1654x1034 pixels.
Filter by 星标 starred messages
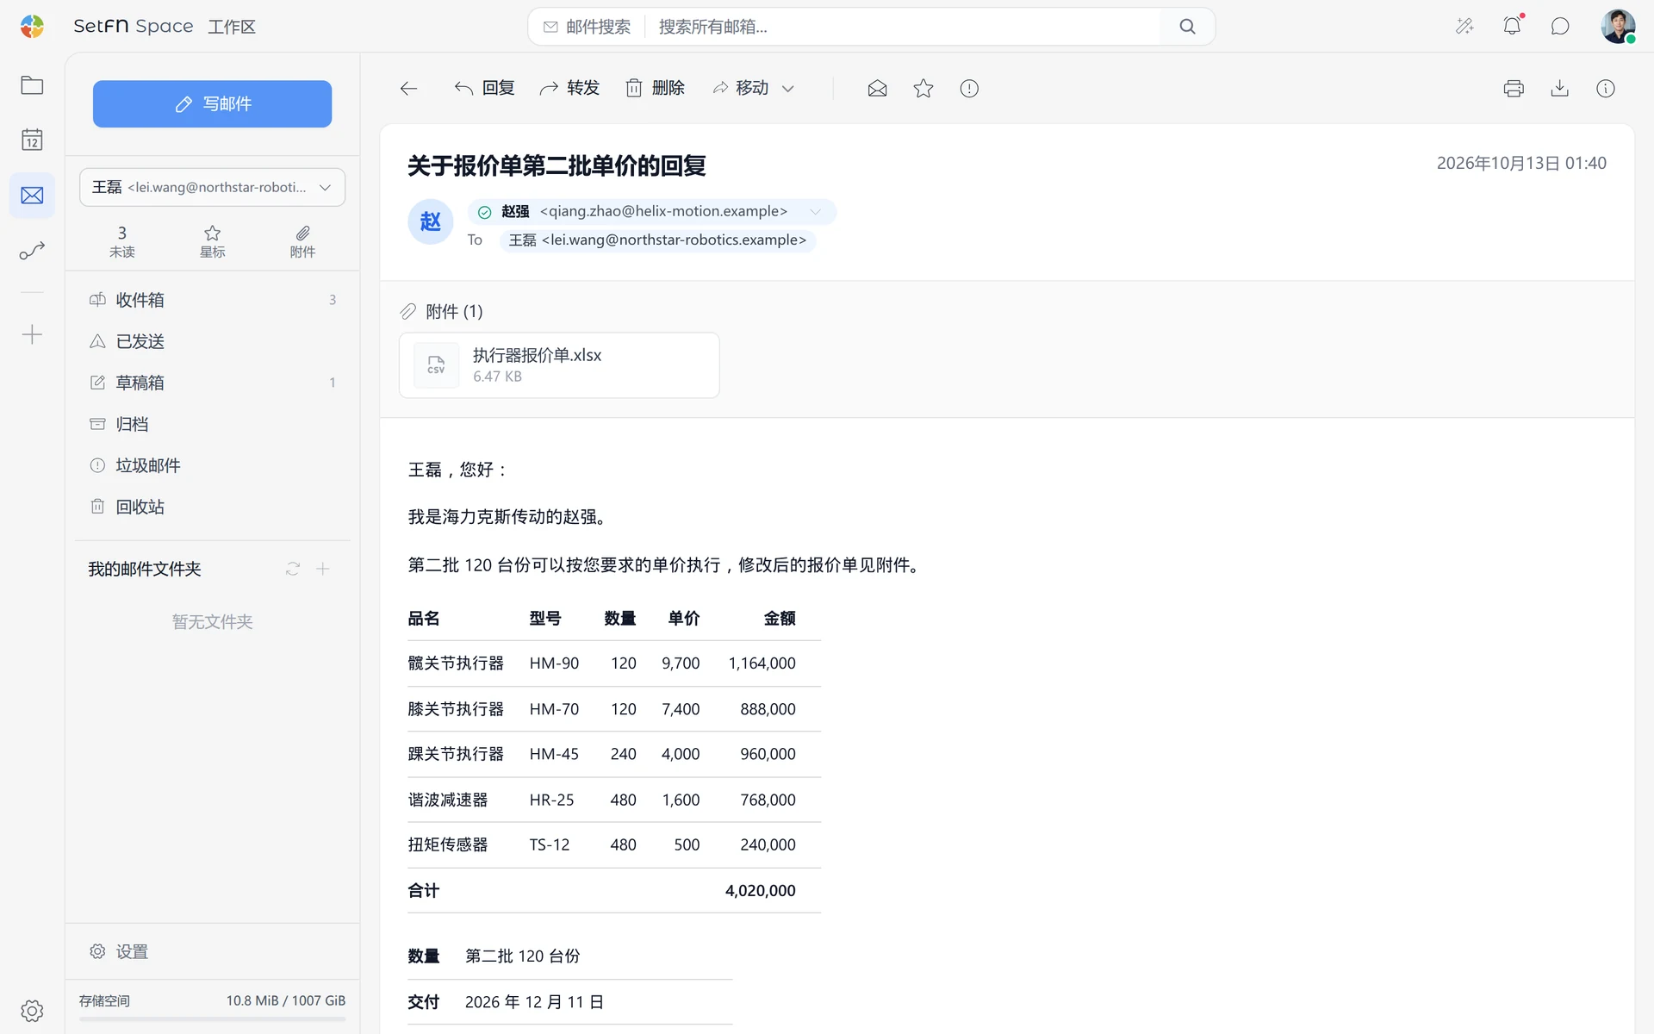click(212, 241)
